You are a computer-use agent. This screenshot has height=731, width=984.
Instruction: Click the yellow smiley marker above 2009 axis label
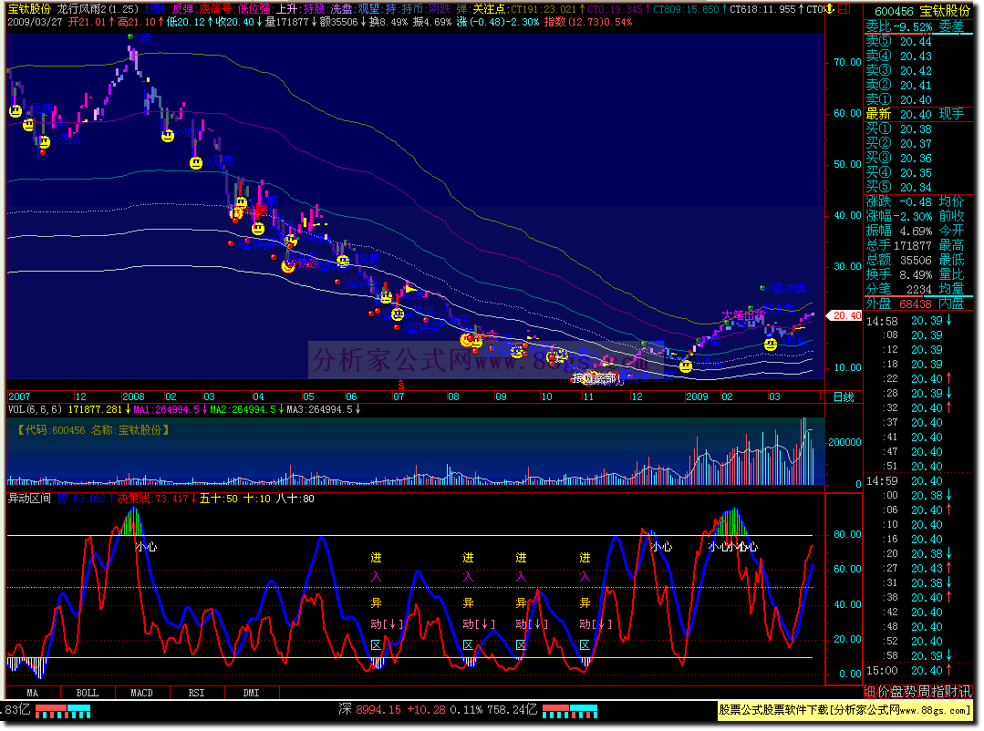pos(686,365)
